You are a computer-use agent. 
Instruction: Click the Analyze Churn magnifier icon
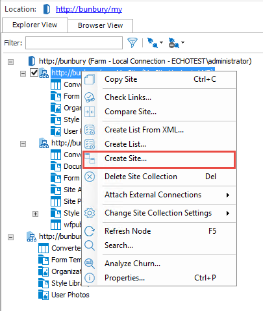coord(90,264)
